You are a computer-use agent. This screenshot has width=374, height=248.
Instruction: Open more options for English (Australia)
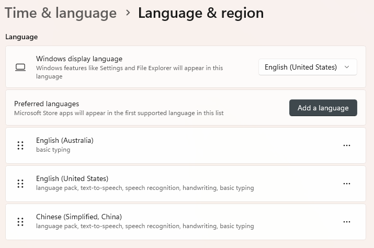pos(346,145)
